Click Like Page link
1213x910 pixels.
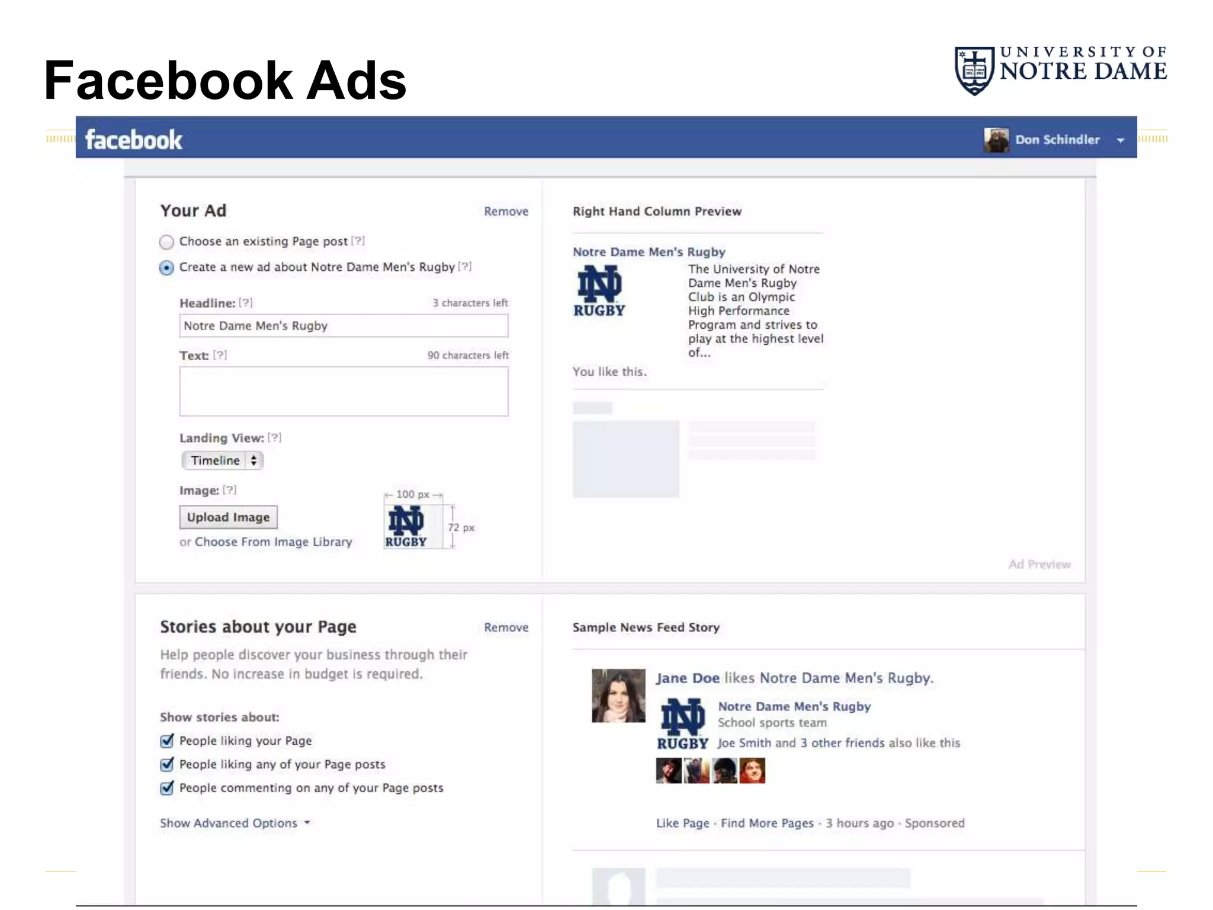click(x=682, y=824)
